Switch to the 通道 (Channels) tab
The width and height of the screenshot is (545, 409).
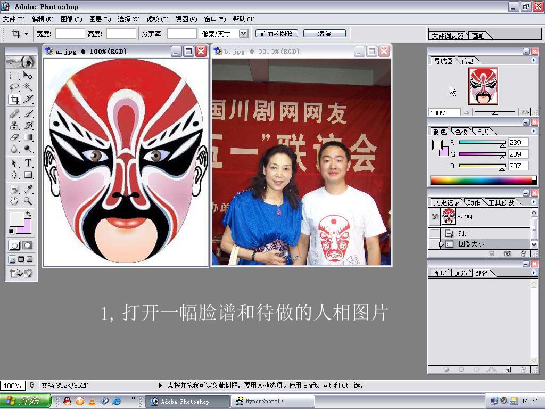(x=461, y=273)
